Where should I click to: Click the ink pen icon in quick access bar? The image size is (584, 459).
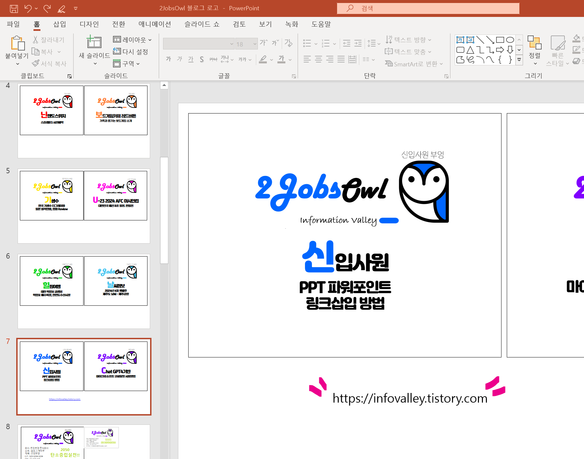[x=61, y=9]
